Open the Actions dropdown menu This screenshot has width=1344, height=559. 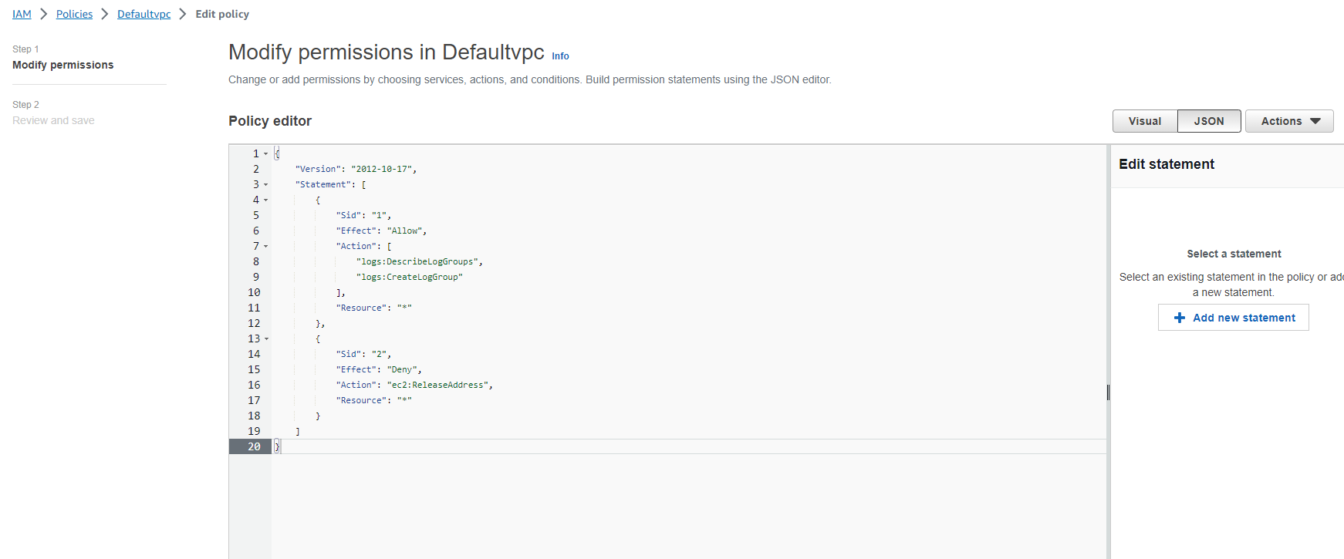click(1289, 121)
